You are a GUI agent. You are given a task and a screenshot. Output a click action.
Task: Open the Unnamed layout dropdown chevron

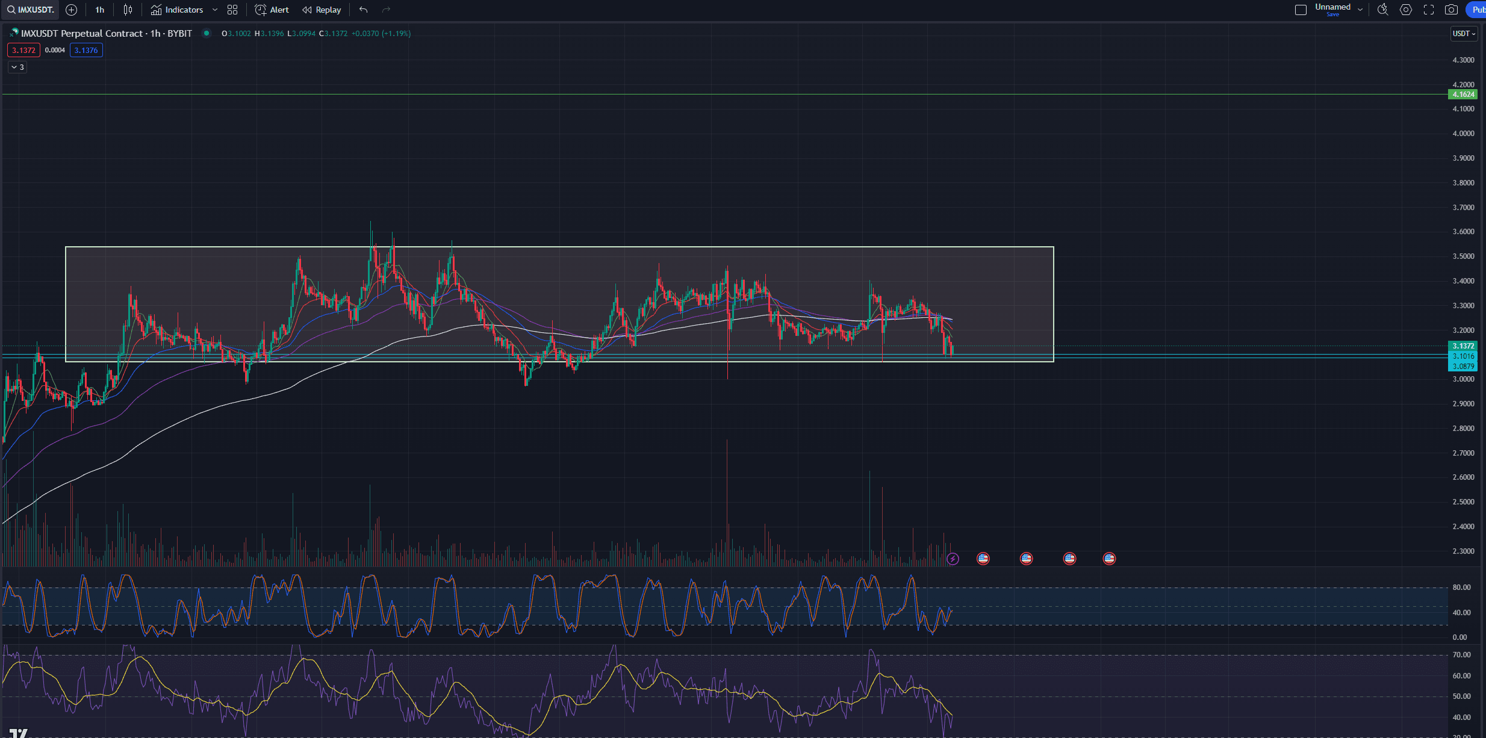coord(1360,10)
